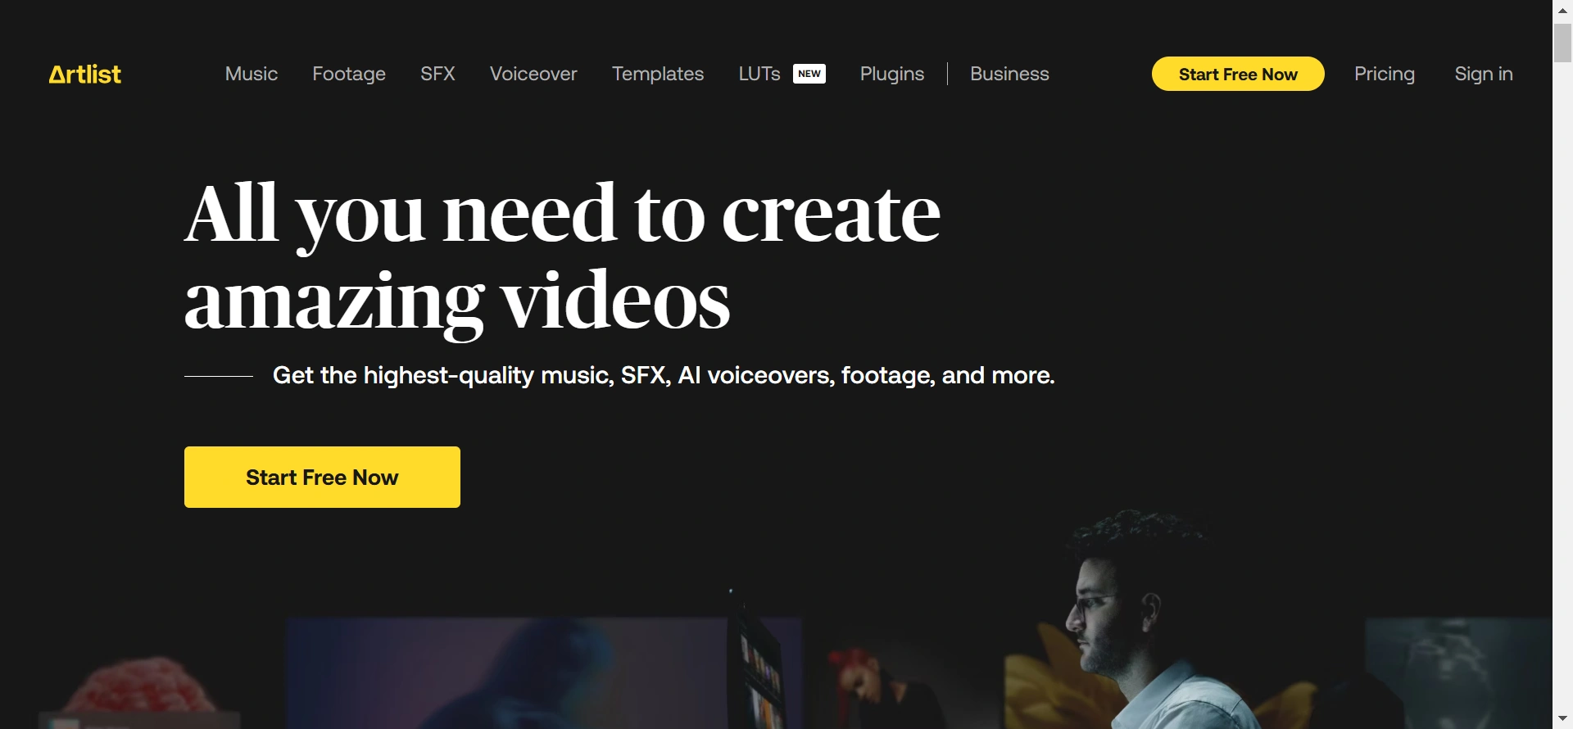Image resolution: width=1573 pixels, height=729 pixels.
Task: Click the scrollbar up arrow
Action: (x=1562, y=10)
